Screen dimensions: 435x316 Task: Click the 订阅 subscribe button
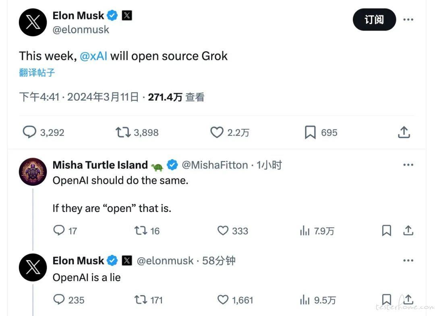pos(374,20)
